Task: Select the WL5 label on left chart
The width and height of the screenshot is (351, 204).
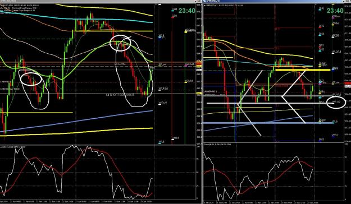Action: click(x=161, y=142)
